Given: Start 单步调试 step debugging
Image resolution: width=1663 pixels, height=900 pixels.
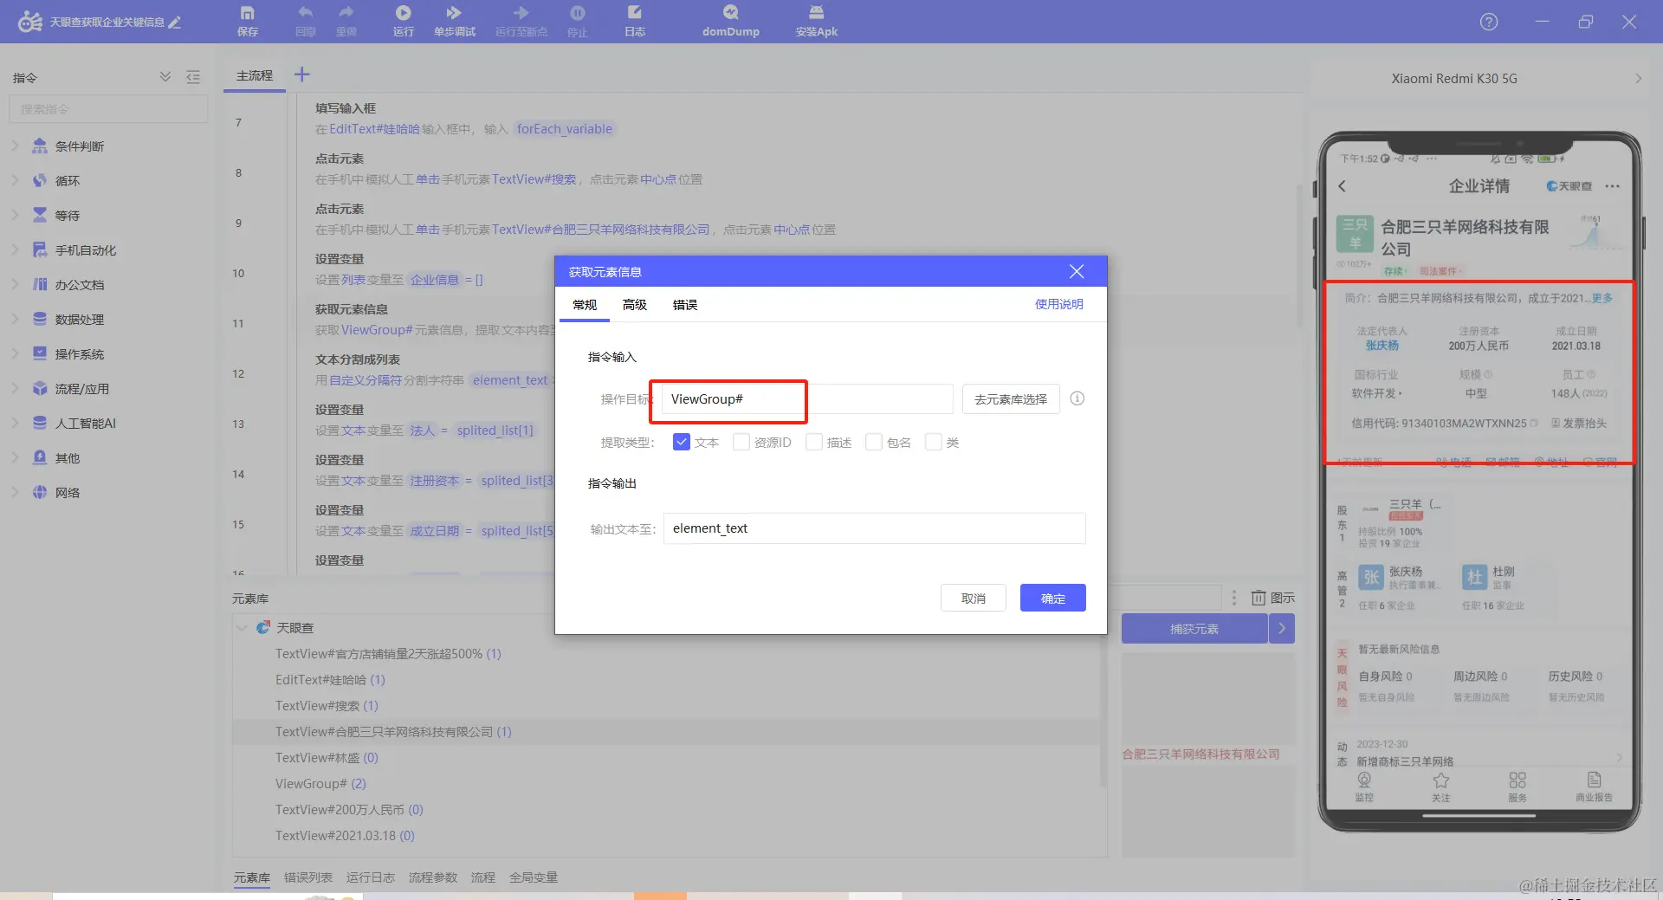Looking at the screenshot, I should (x=455, y=21).
